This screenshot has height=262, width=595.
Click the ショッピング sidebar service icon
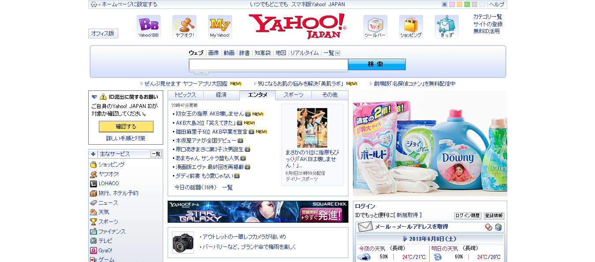(x=94, y=165)
